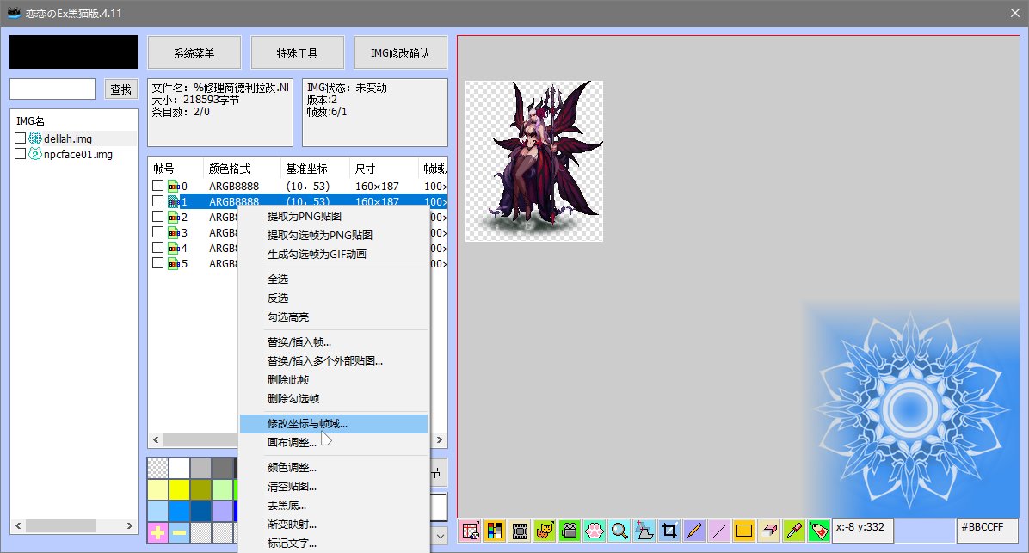
Task: Click the remove color minus icon
Action: [179, 532]
